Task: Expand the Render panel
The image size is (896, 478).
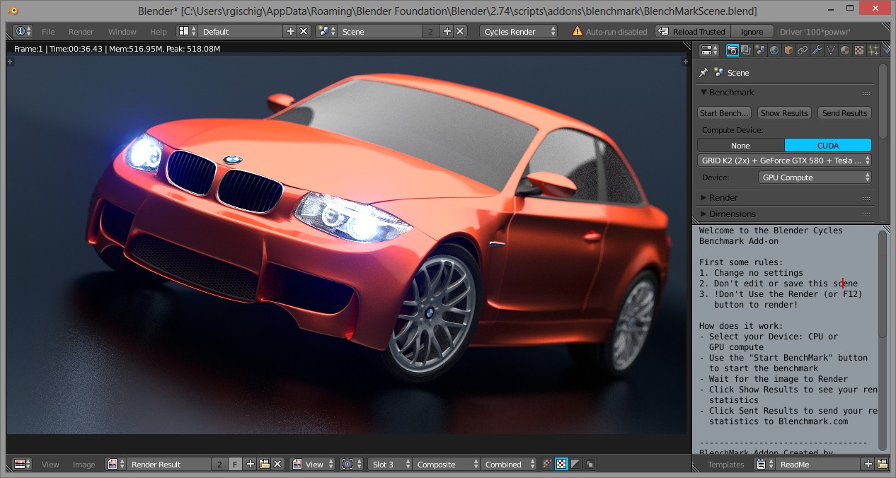Action: [723, 197]
